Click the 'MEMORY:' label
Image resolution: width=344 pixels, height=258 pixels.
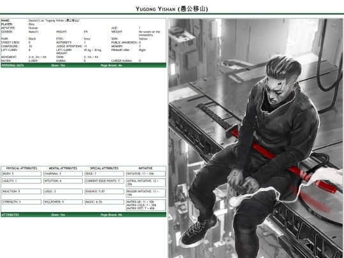[x=117, y=47]
